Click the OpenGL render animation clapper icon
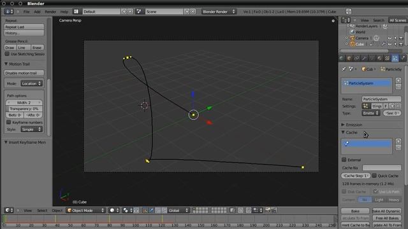The width and height of the screenshot is (408, 229). 273,211
